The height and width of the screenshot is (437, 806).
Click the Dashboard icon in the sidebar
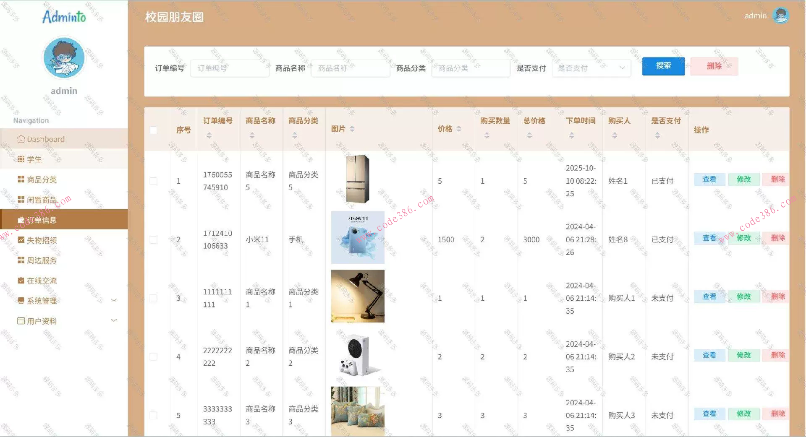click(x=21, y=139)
